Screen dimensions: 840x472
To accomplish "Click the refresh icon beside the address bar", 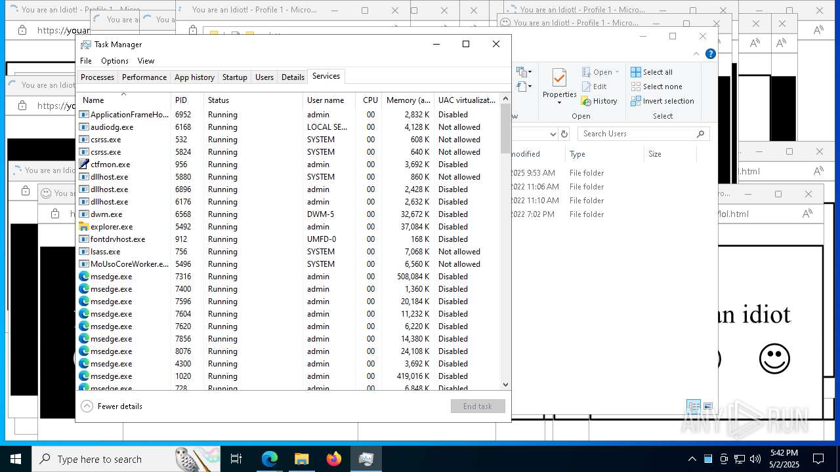I will tap(564, 134).
